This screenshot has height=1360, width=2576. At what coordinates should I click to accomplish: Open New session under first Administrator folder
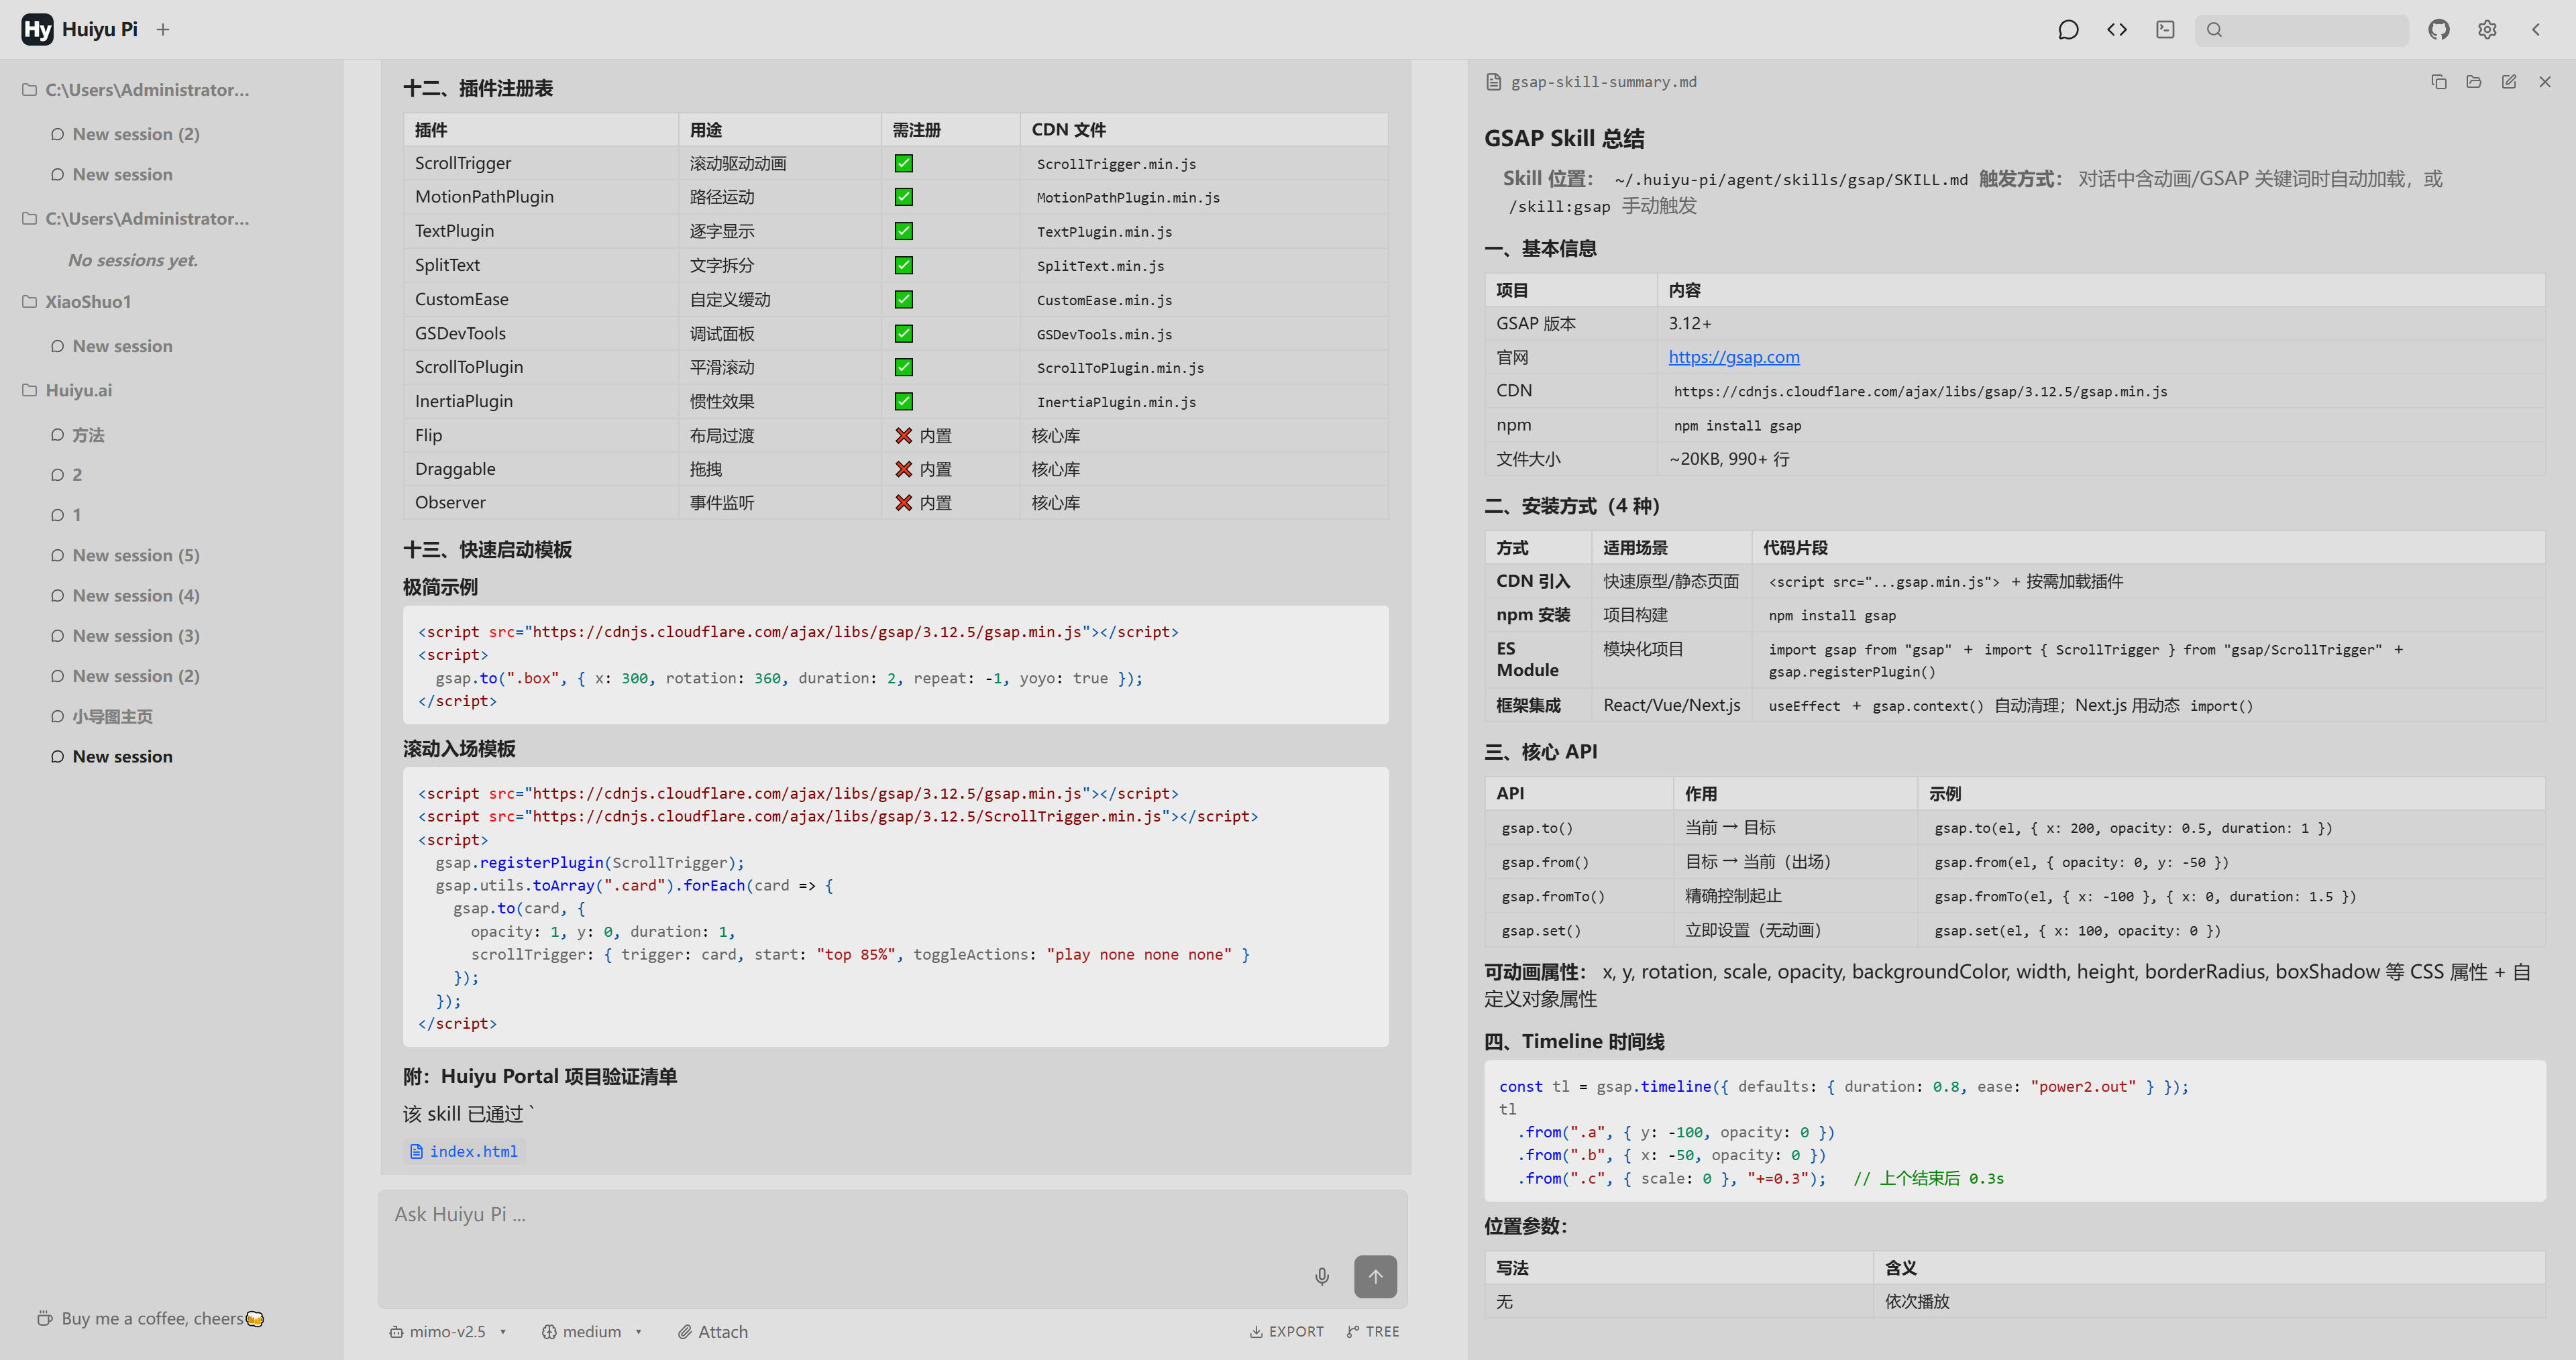point(112,175)
